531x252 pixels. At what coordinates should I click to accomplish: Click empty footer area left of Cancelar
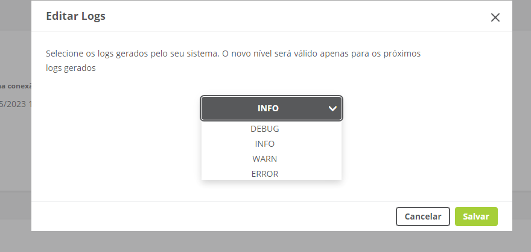[x=211, y=217]
